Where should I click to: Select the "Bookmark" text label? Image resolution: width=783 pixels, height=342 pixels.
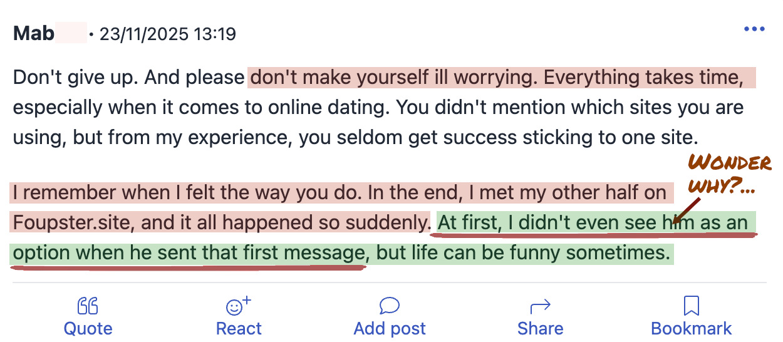[x=691, y=328]
